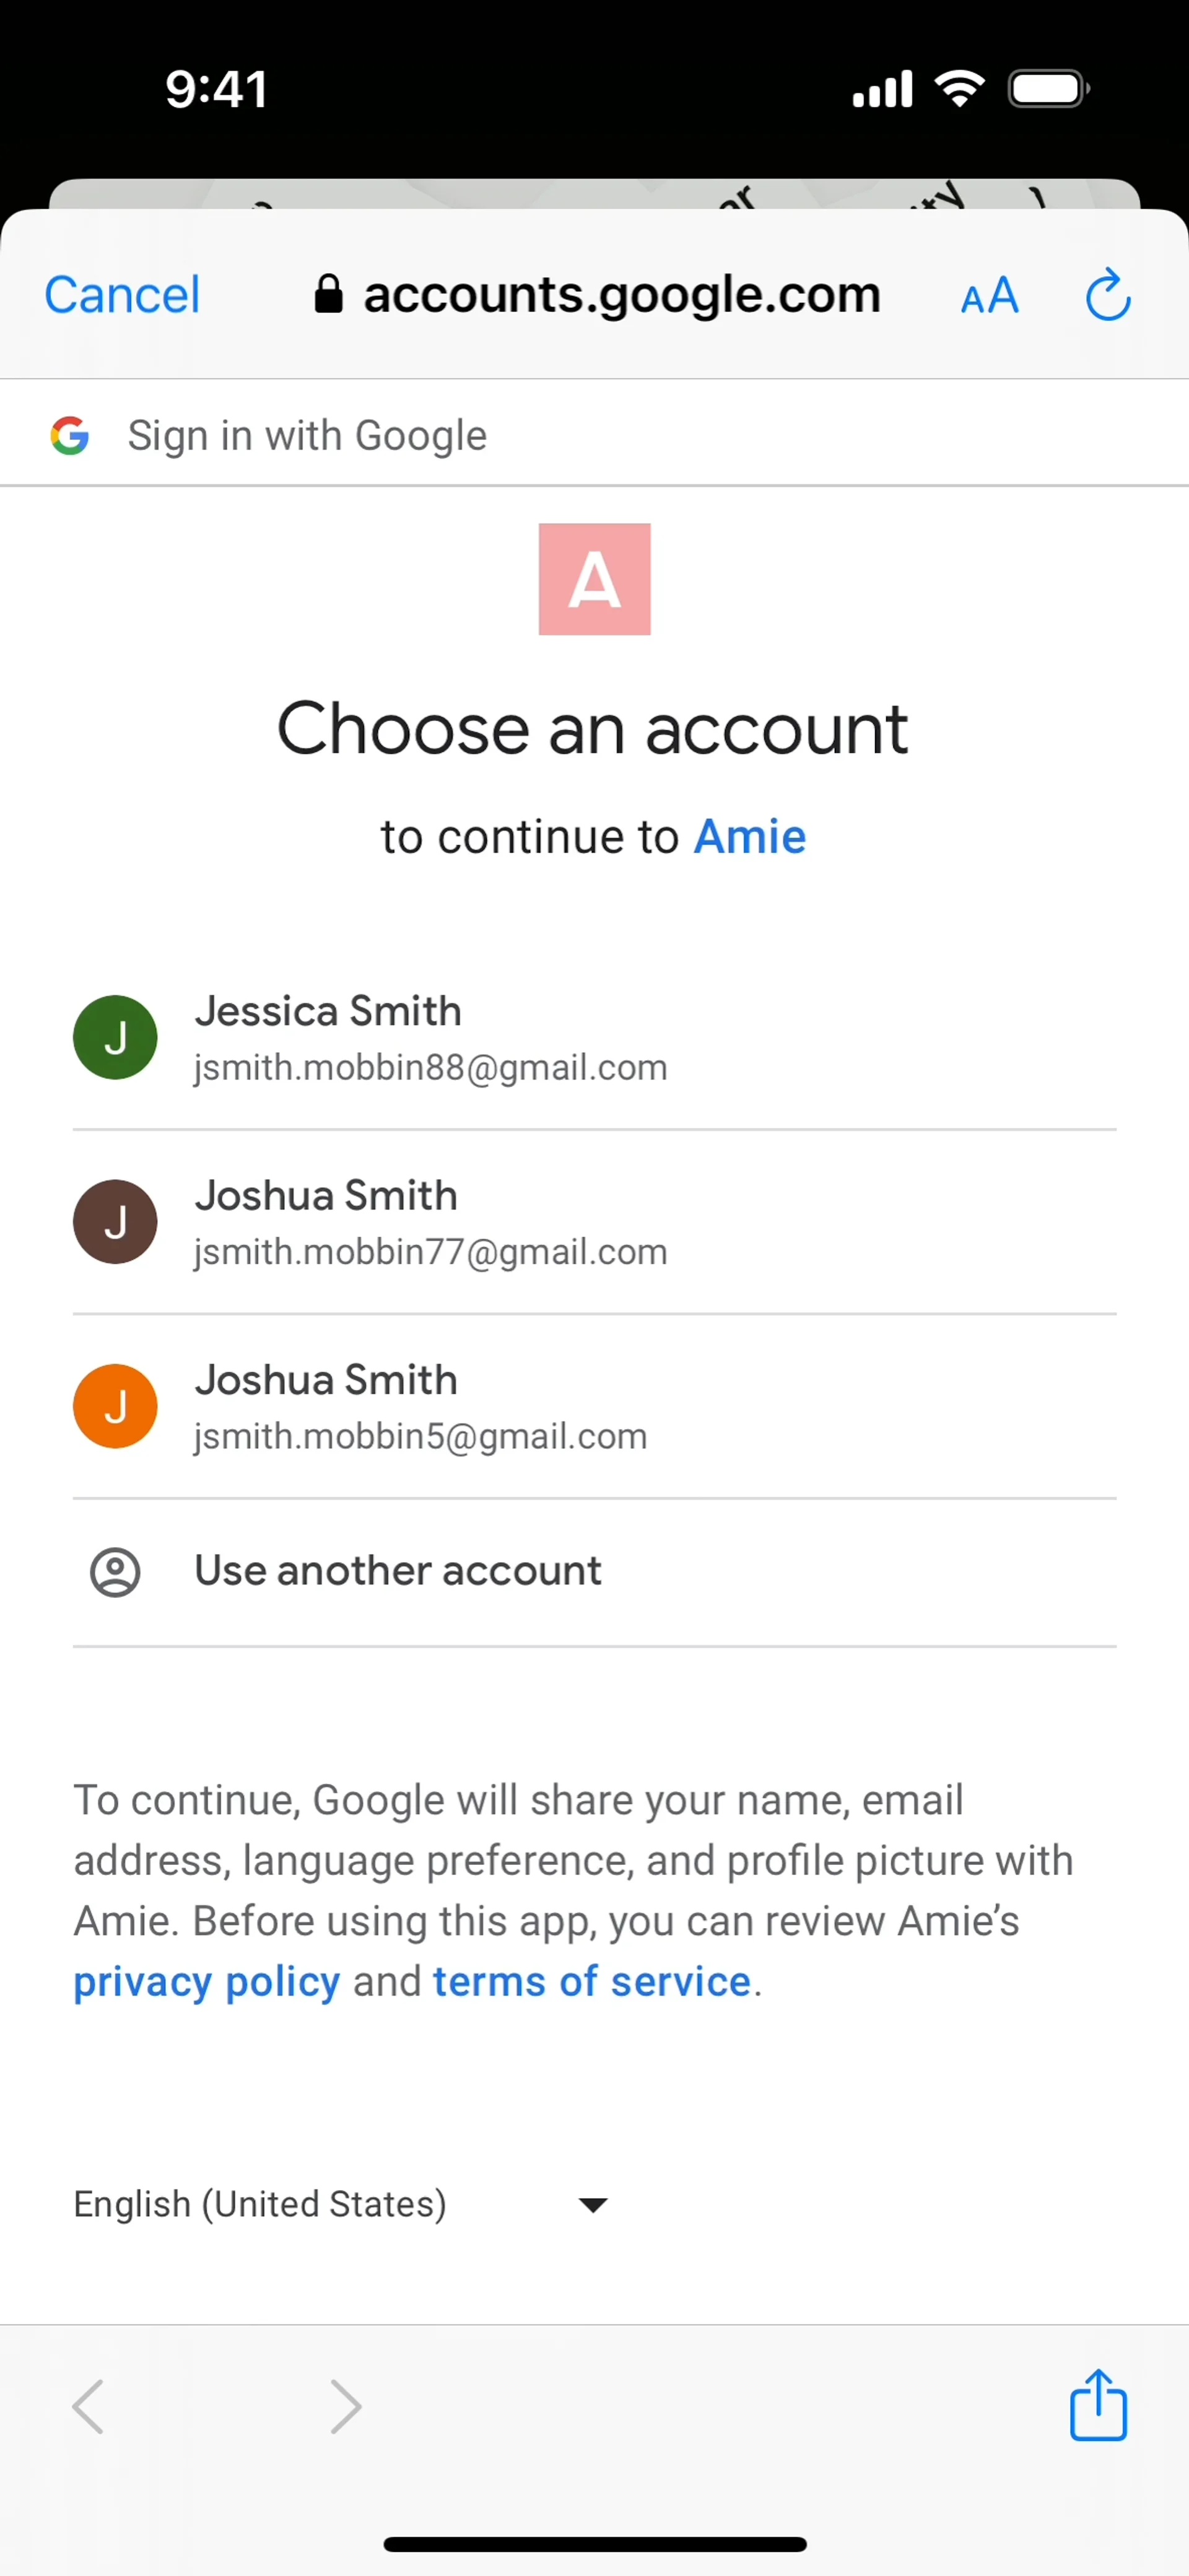Viewport: 1189px width, 2576px height.
Task: Tap the Use another account person icon
Action: (x=115, y=1572)
